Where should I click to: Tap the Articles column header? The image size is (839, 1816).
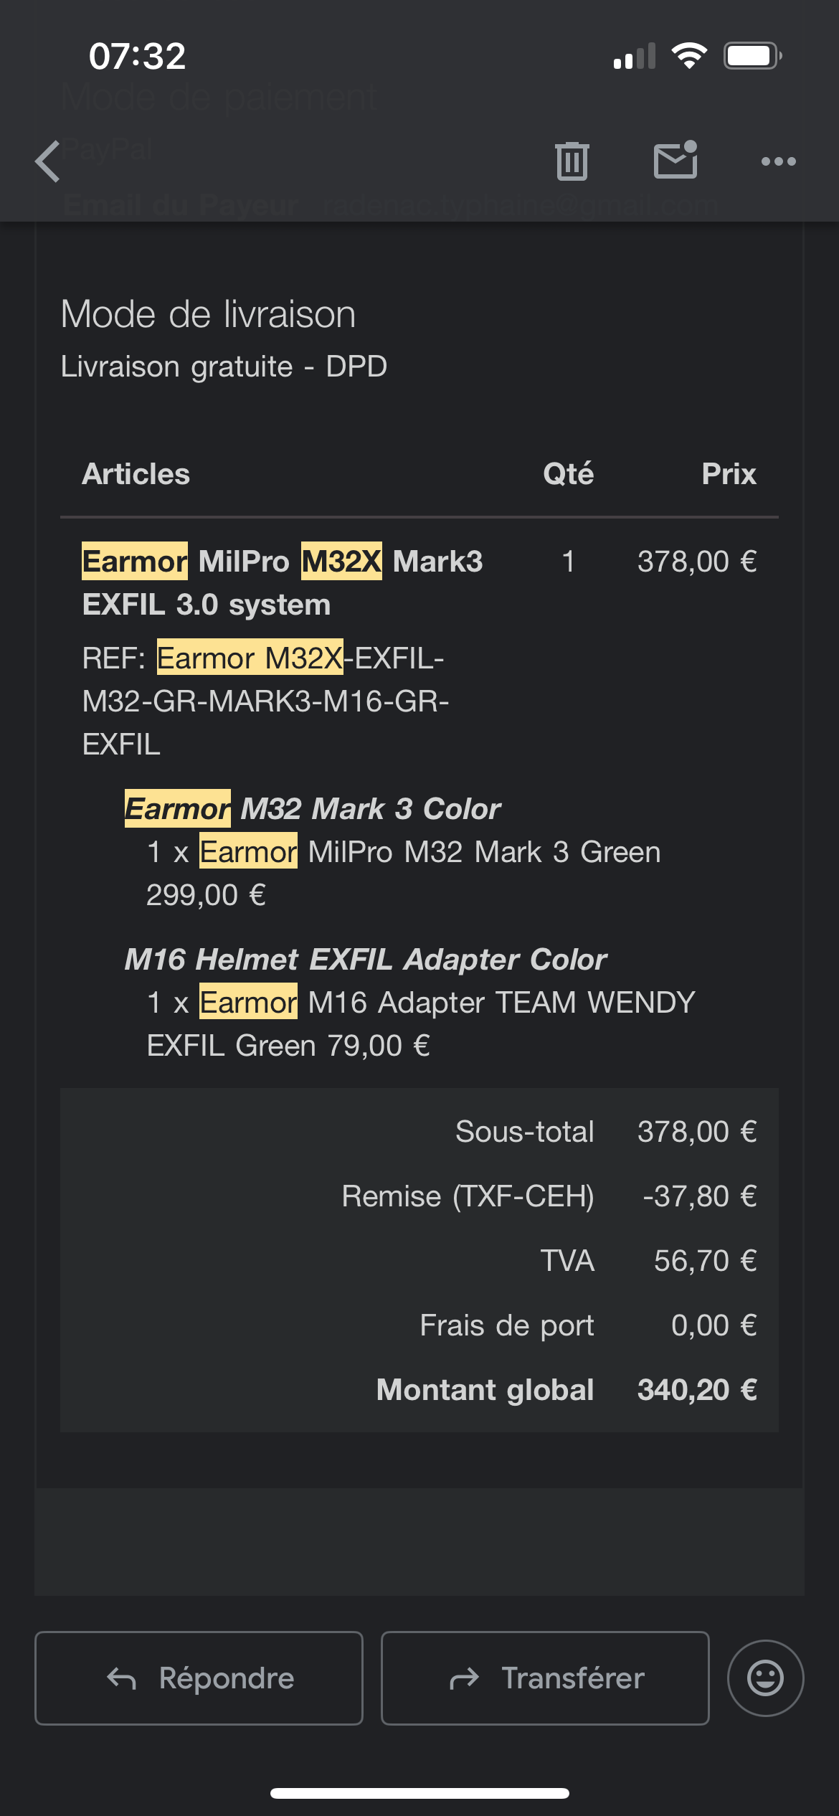(x=136, y=474)
